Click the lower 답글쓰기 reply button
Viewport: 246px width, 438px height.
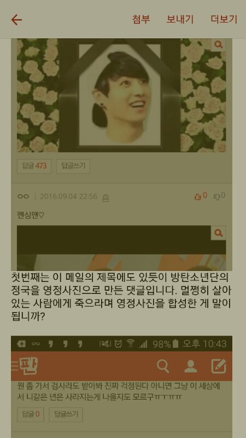pyautogui.click(x=66, y=414)
